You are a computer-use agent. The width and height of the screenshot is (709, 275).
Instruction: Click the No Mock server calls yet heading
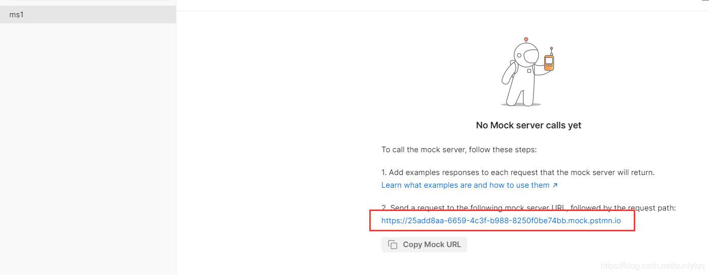pyautogui.click(x=528, y=125)
